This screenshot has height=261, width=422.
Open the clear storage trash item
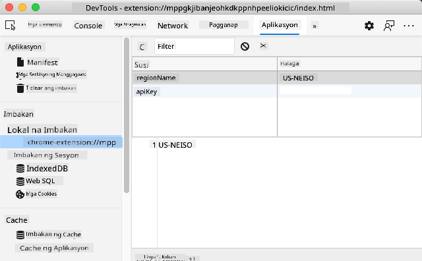[46, 88]
